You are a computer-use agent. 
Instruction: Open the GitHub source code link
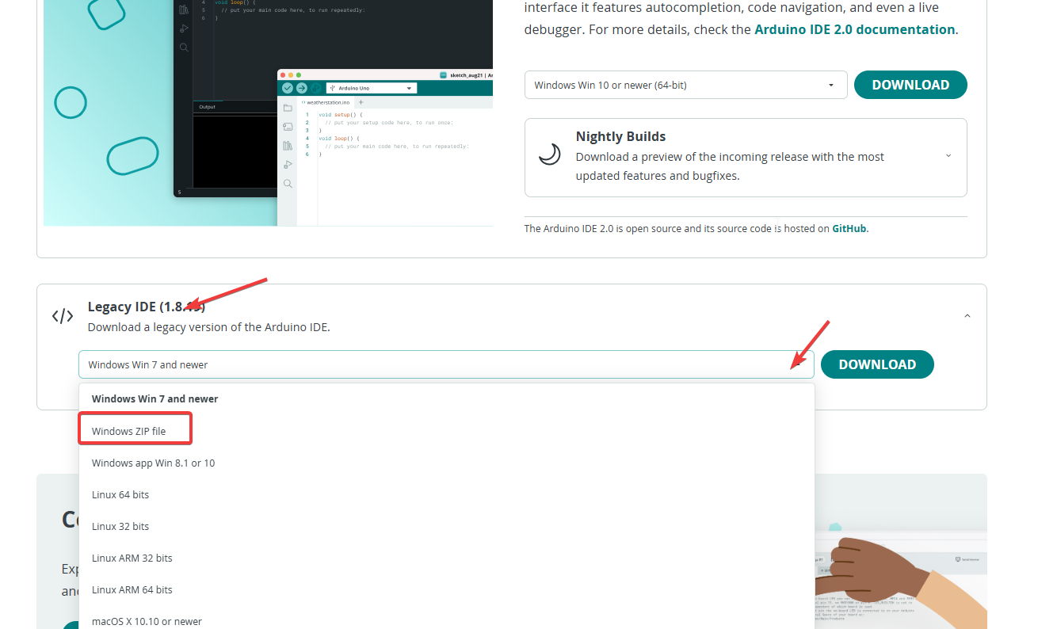[849, 228]
